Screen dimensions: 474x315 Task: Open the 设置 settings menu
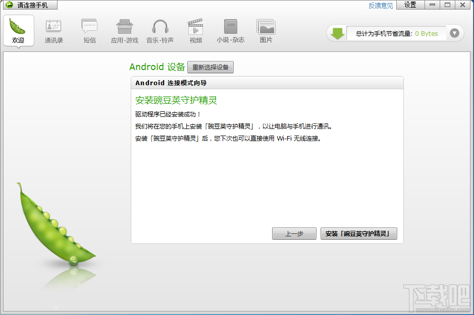[410, 5]
